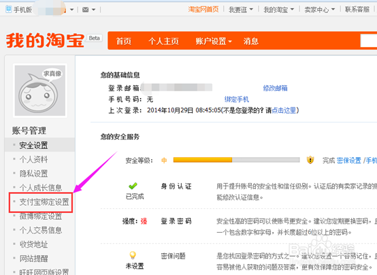The height and width of the screenshot is (275, 377).
Task: Click the 绑定手机 link
Action: (237, 99)
